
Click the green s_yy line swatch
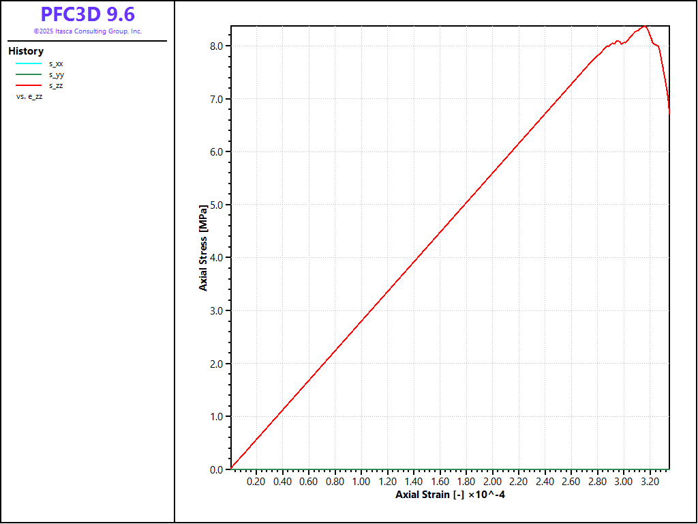29,74
